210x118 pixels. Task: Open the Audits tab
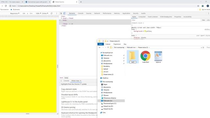tap(143, 13)
